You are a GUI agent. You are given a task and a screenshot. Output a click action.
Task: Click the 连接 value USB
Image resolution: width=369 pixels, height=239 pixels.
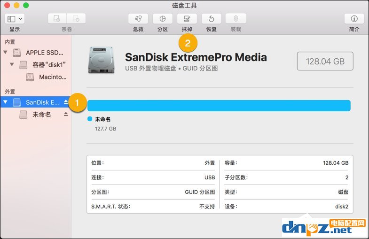pos(210,177)
